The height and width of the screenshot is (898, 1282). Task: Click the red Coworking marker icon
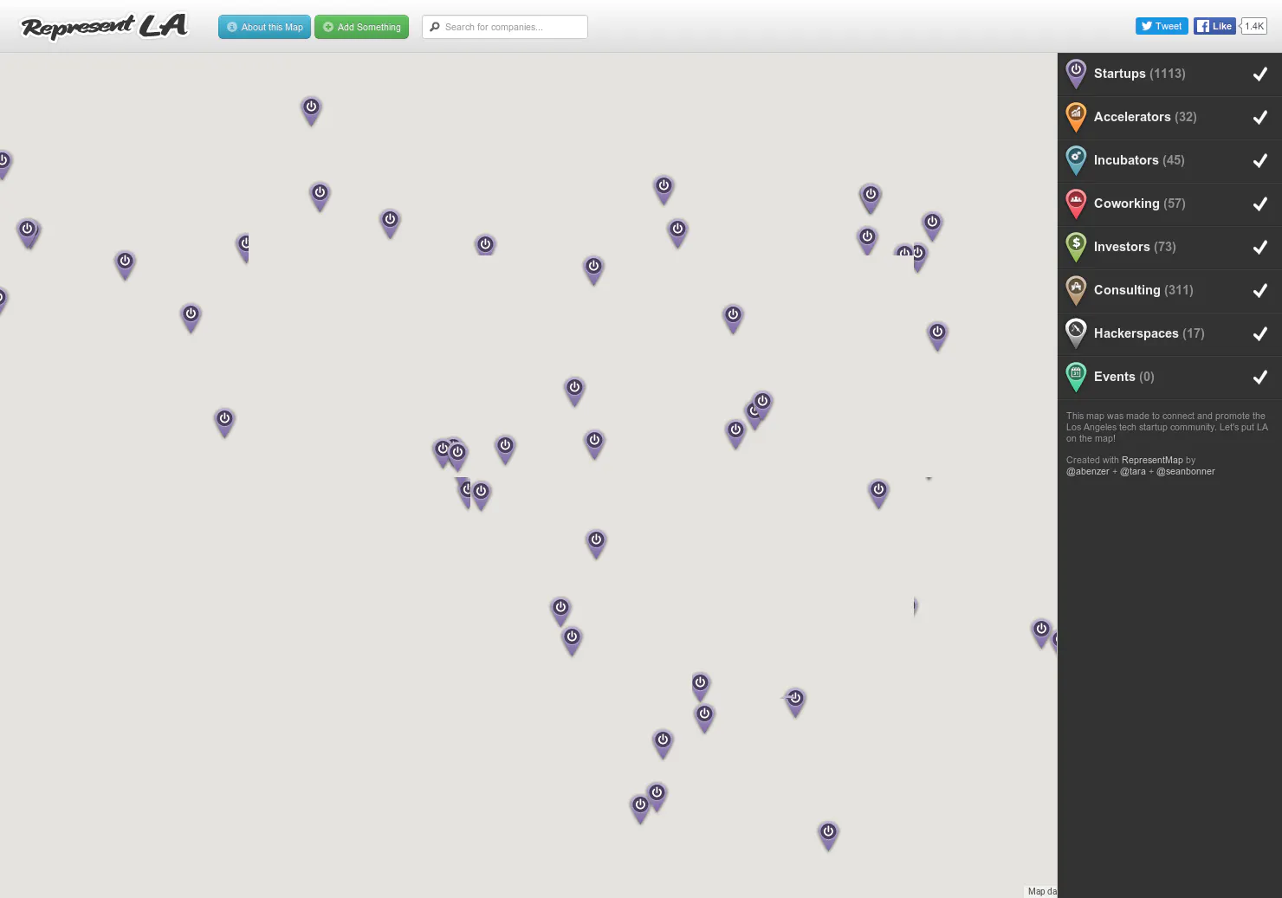(1076, 204)
